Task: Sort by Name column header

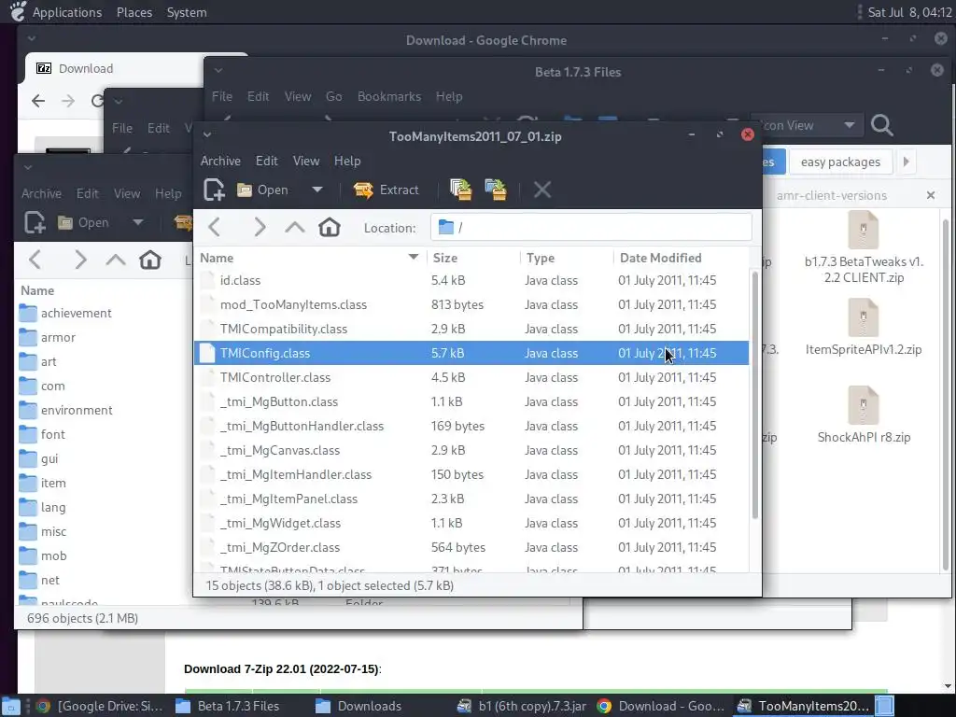Action: coord(310,258)
